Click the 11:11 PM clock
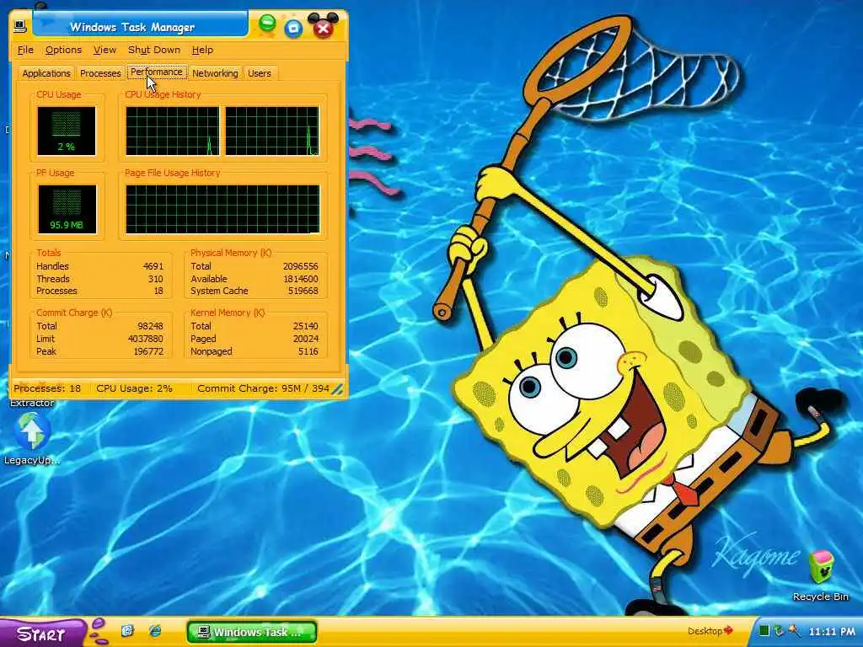This screenshot has height=647, width=863. 832,632
